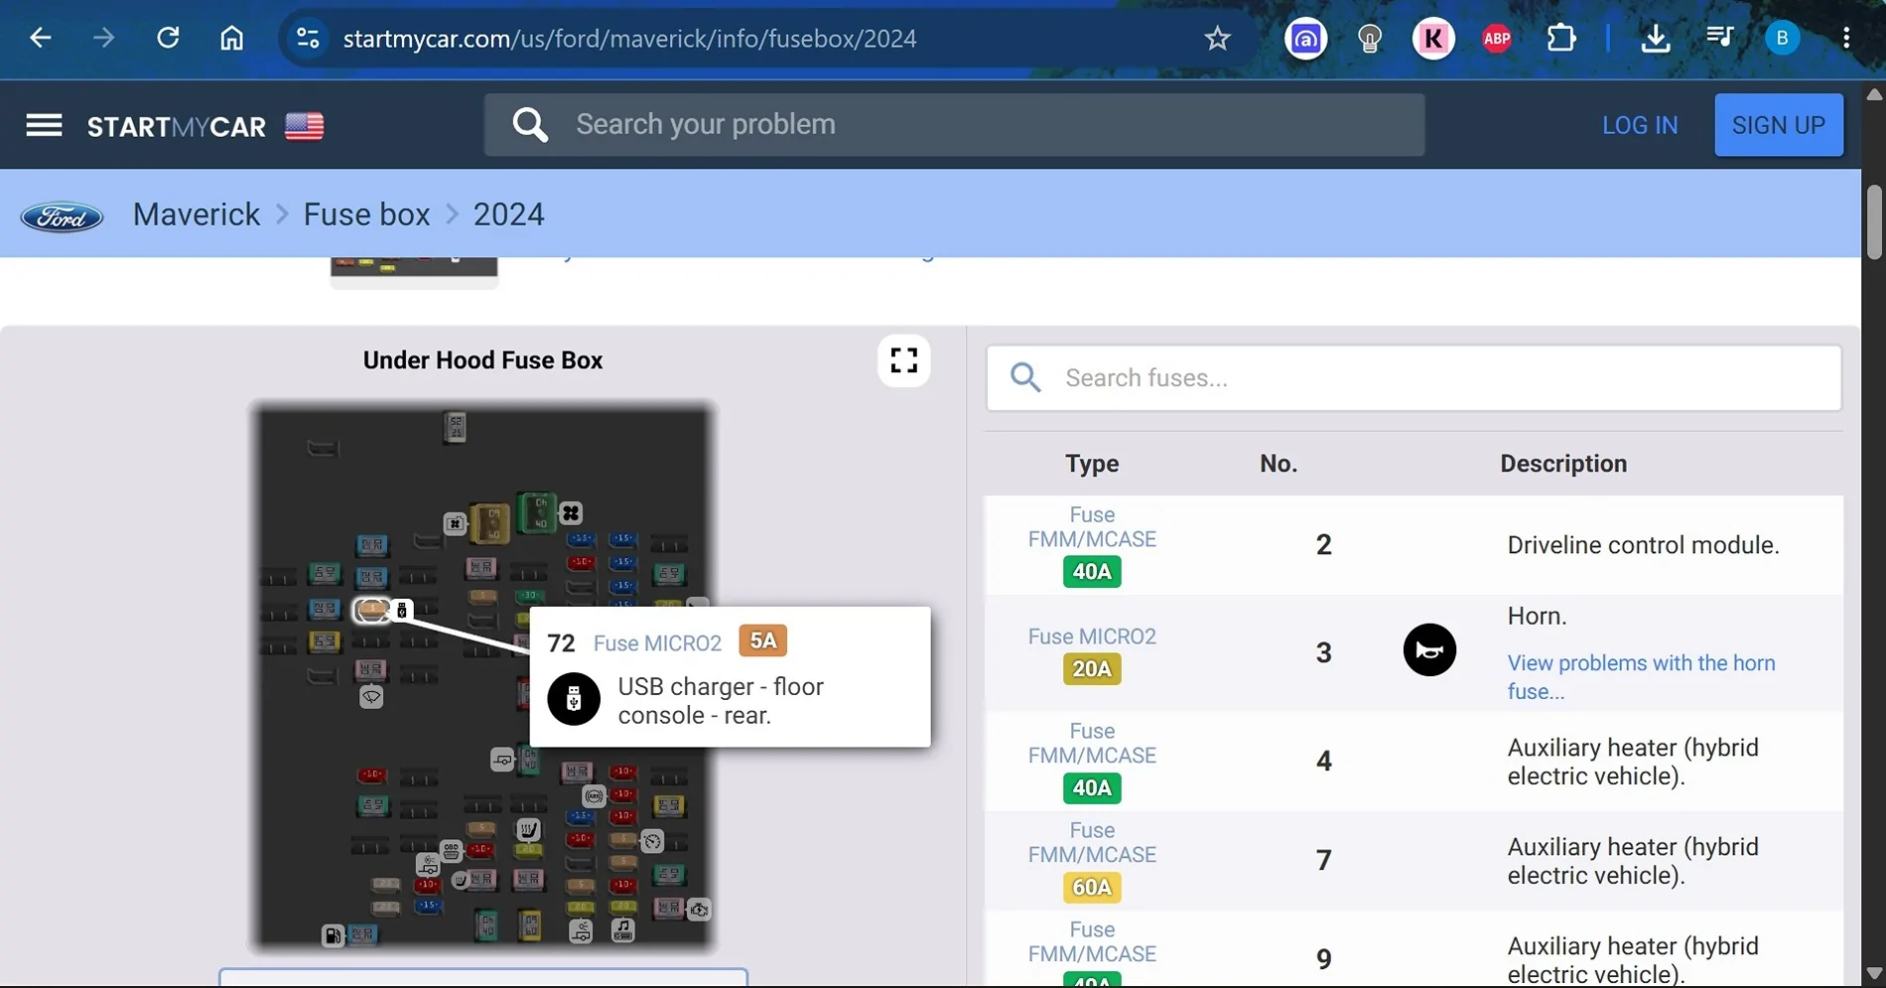Select the heated seat icon on diagram

[528, 829]
